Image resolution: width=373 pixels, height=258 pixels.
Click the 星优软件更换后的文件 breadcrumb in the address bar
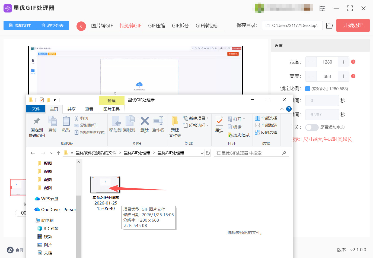point(96,153)
